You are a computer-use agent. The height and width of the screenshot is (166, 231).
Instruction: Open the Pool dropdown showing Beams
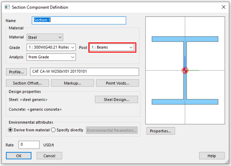[x=112, y=47]
